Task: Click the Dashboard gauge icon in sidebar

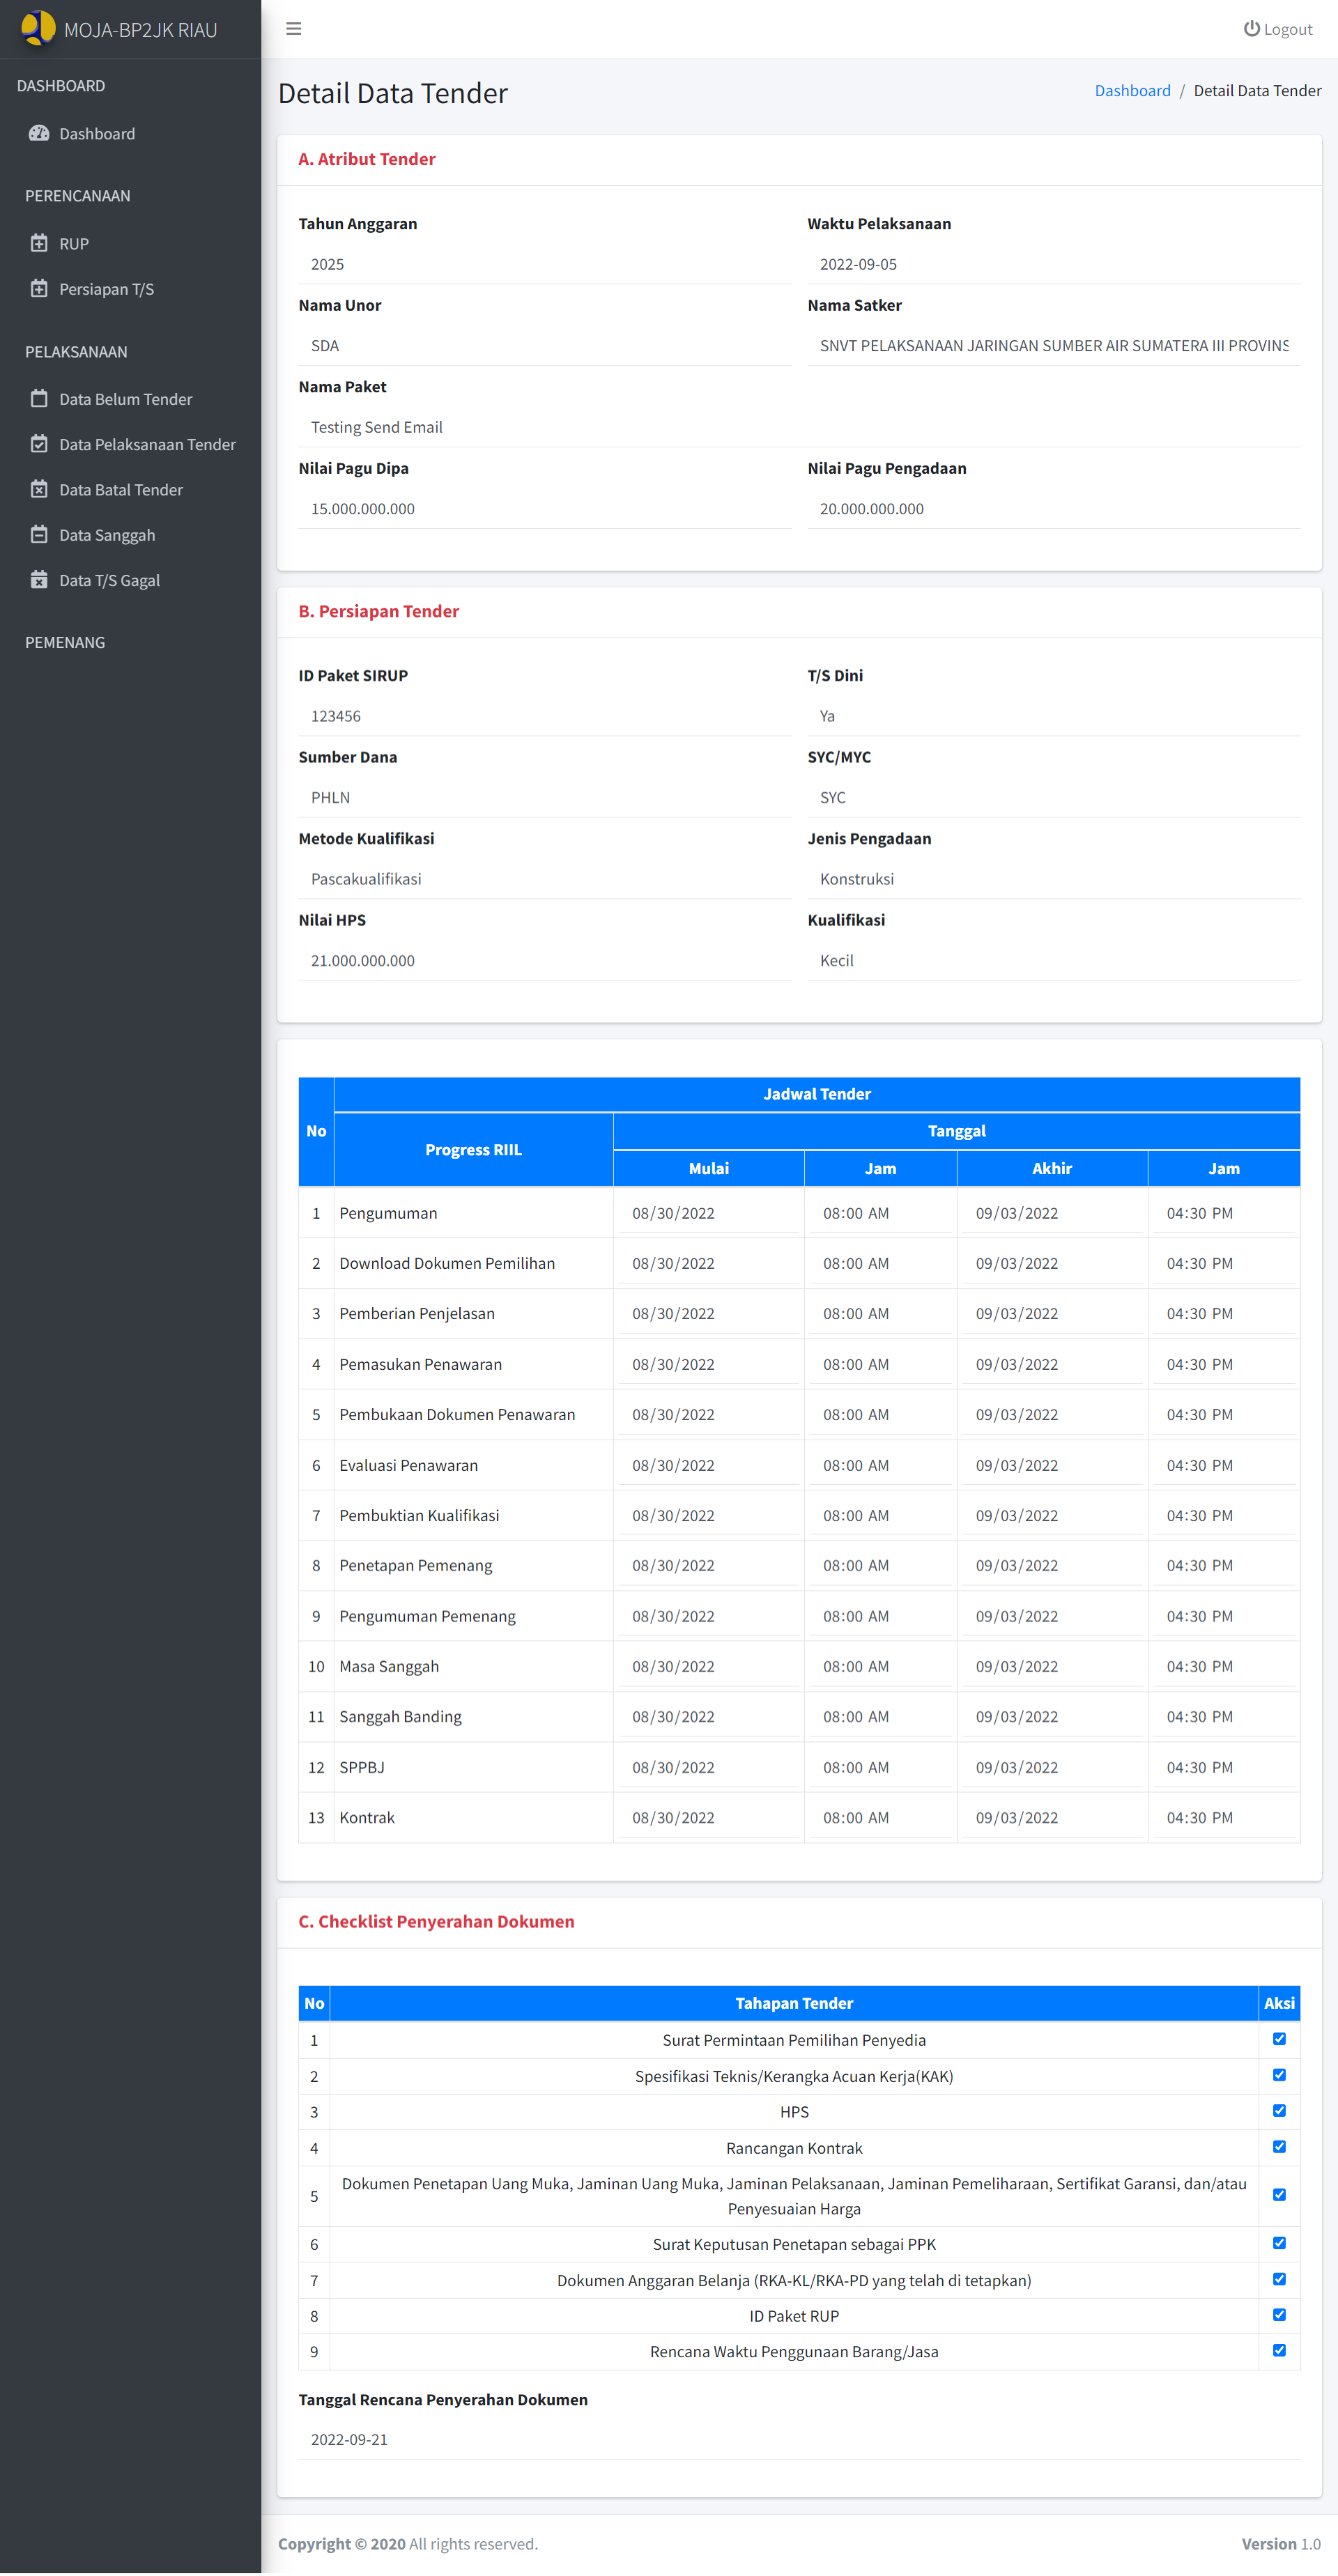Action: coord(39,134)
